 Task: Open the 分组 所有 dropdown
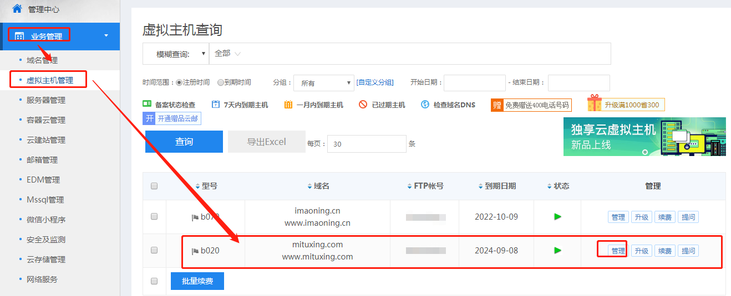[x=323, y=83]
